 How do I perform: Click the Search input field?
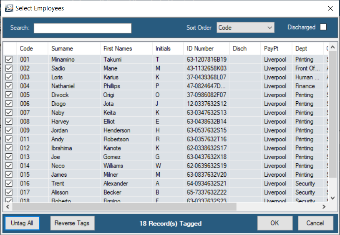[x=83, y=28]
